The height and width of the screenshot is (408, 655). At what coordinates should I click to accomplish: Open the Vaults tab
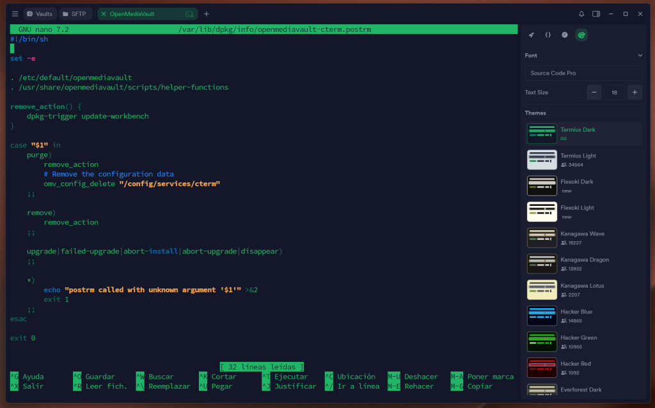40,13
